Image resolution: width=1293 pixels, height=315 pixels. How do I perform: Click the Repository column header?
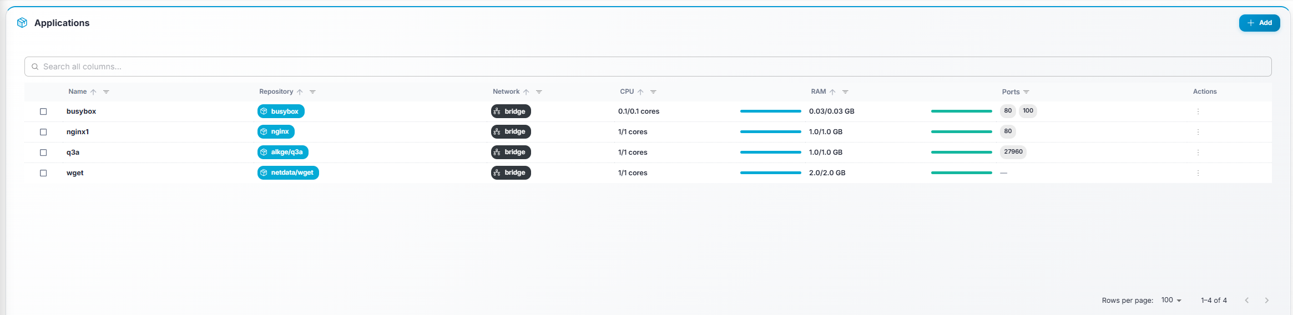coord(276,92)
